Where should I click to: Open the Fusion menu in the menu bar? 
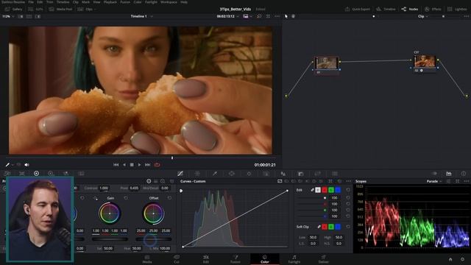(x=125, y=2)
